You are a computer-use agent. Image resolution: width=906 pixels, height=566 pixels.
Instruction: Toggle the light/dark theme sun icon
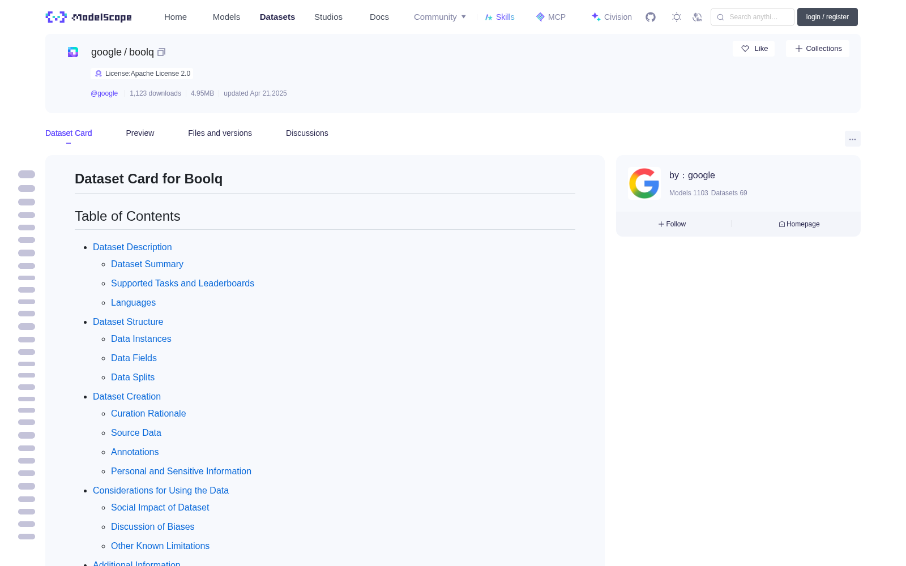tap(677, 17)
